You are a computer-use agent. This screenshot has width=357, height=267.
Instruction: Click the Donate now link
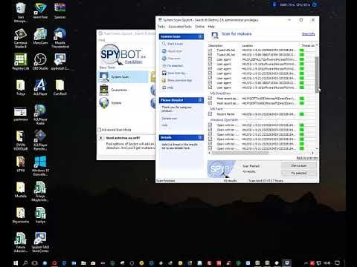(170, 119)
